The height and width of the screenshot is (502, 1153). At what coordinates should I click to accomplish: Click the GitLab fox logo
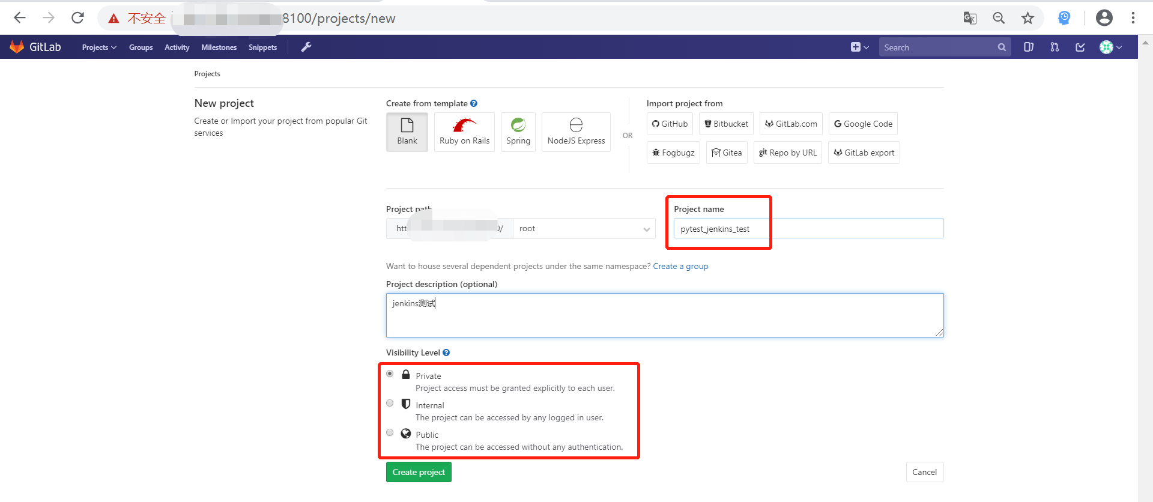pos(17,47)
